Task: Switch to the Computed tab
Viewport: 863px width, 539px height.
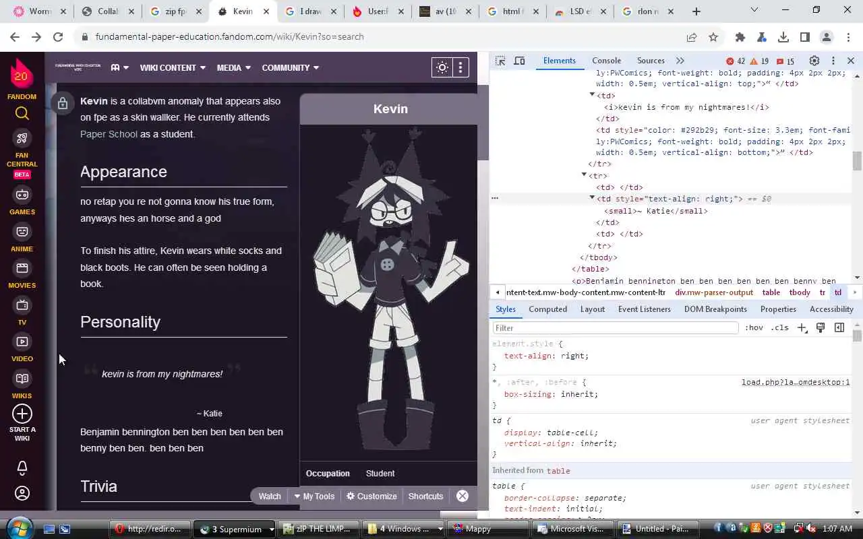Action: 547,309
